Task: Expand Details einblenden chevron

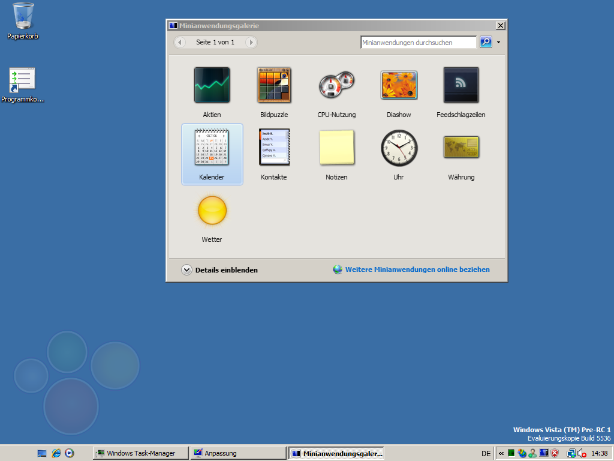Action: [187, 270]
